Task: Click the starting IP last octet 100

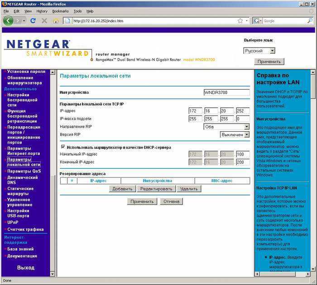Action: coord(243,154)
